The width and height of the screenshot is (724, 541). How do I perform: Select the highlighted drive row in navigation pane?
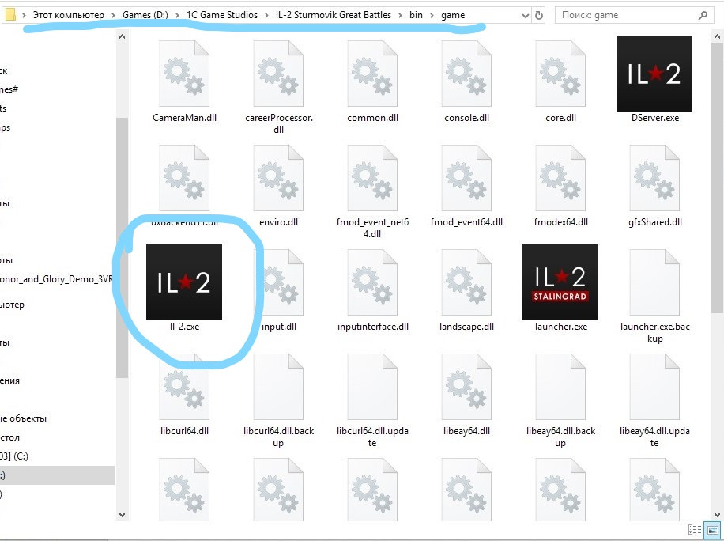[x=57, y=475]
